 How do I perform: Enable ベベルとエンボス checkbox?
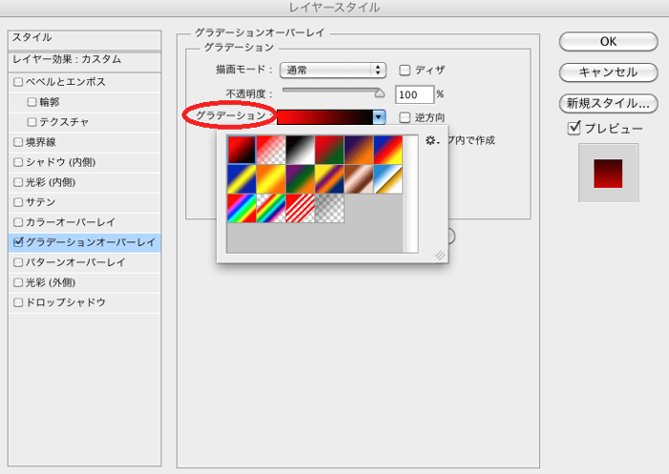click(x=18, y=82)
